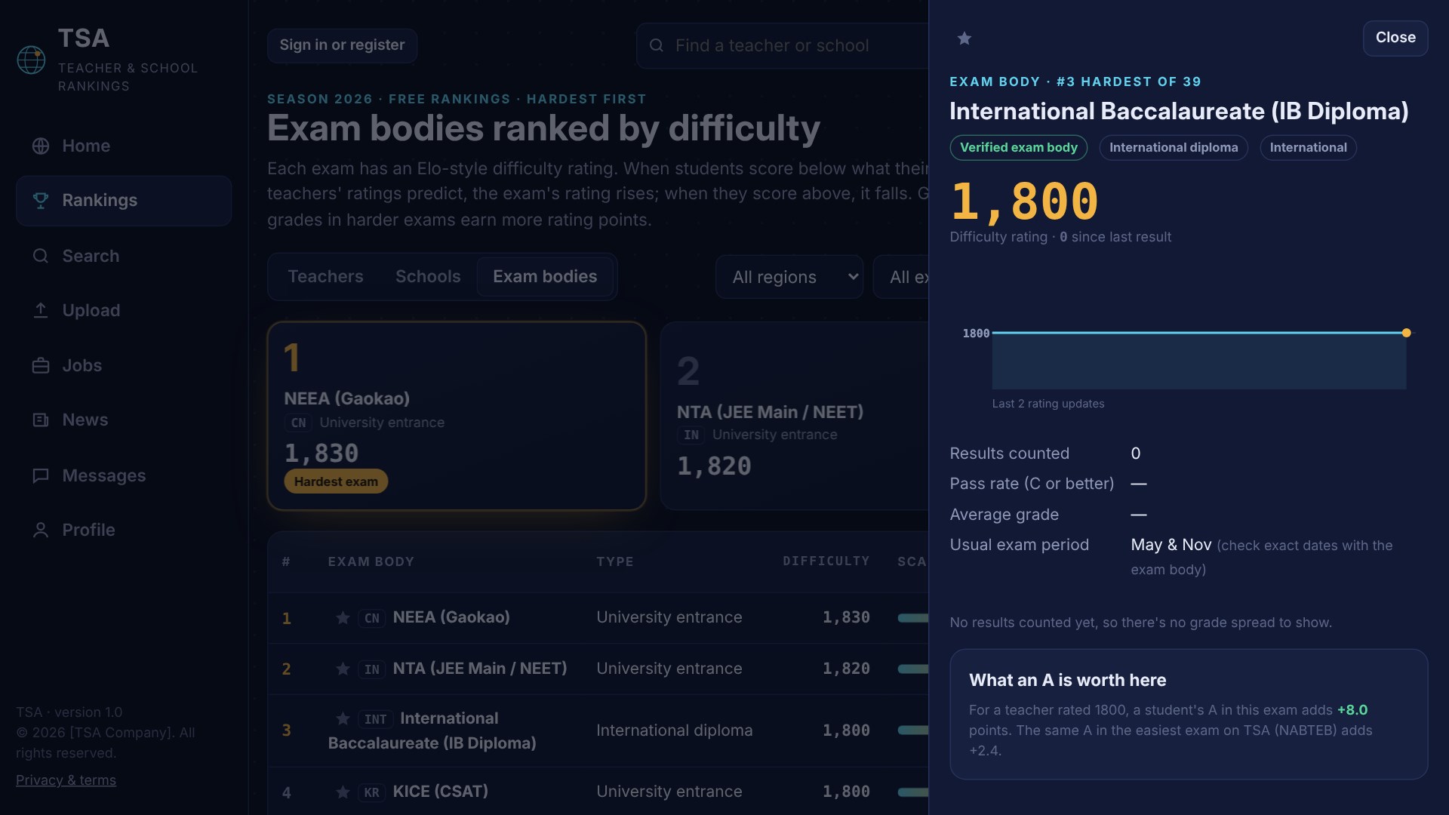Click the Hardest exam badge

[336, 481]
